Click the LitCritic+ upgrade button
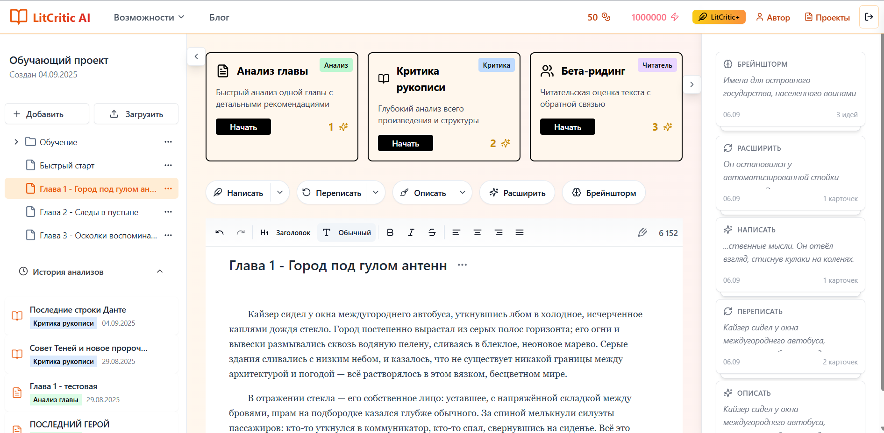The image size is (884, 433). click(719, 16)
